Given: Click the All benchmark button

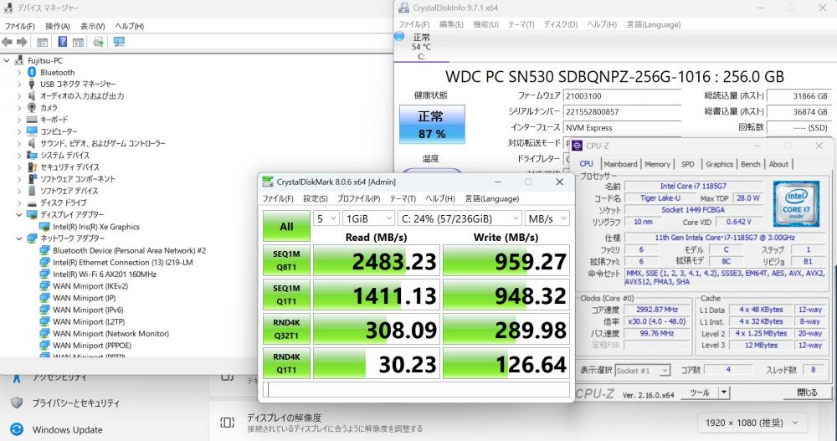Looking at the screenshot, I should [286, 227].
